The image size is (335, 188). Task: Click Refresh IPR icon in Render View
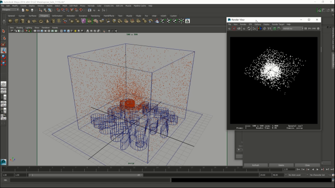(x=249, y=28)
